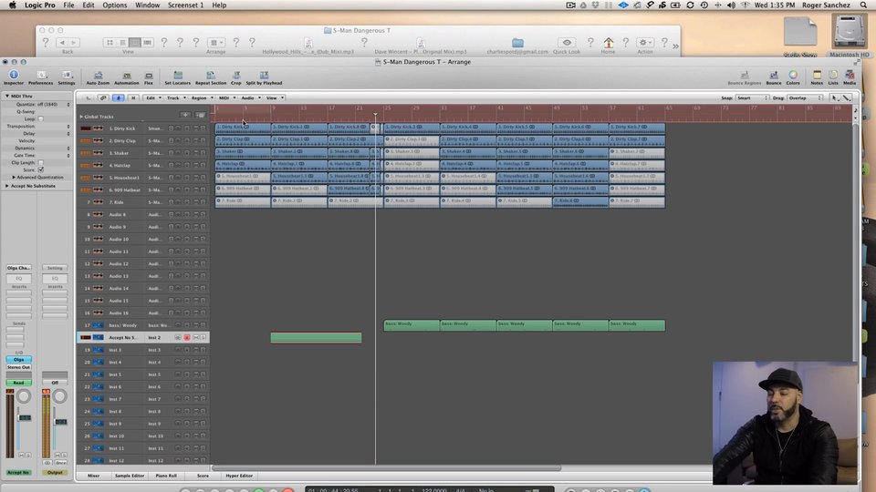
Task: Click the Read automation mode button
Action: pyautogui.click(x=18, y=383)
